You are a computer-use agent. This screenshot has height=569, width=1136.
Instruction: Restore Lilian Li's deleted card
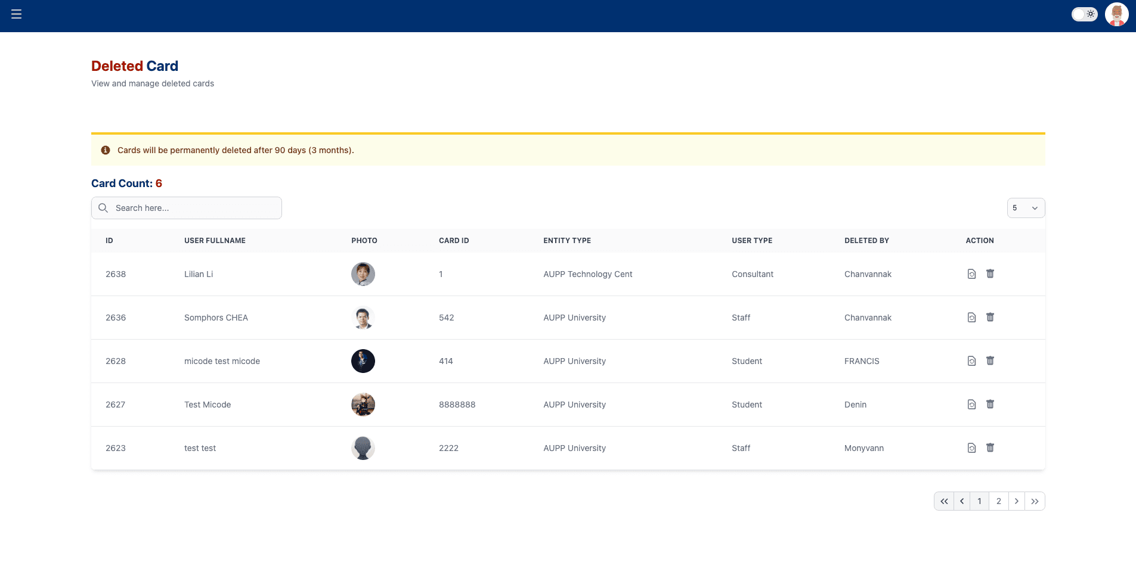click(x=971, y=274)
